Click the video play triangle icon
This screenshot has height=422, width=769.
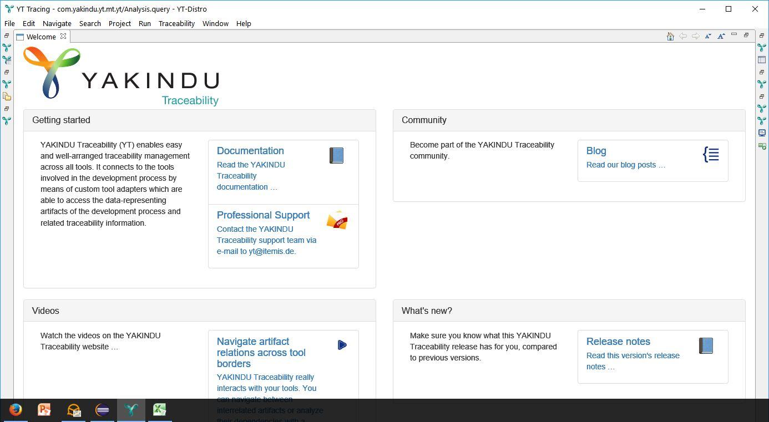click(x=342, y=345)
